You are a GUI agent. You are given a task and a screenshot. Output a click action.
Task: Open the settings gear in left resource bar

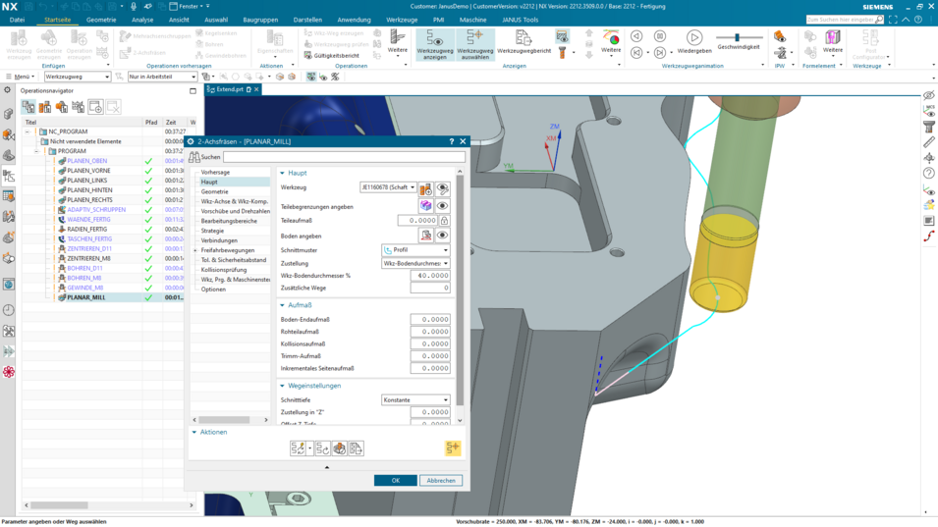(8, 90)
